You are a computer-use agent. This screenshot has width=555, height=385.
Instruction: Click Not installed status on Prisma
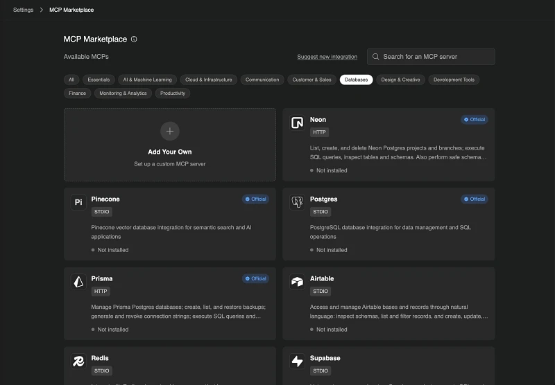[x=110, y=329]
